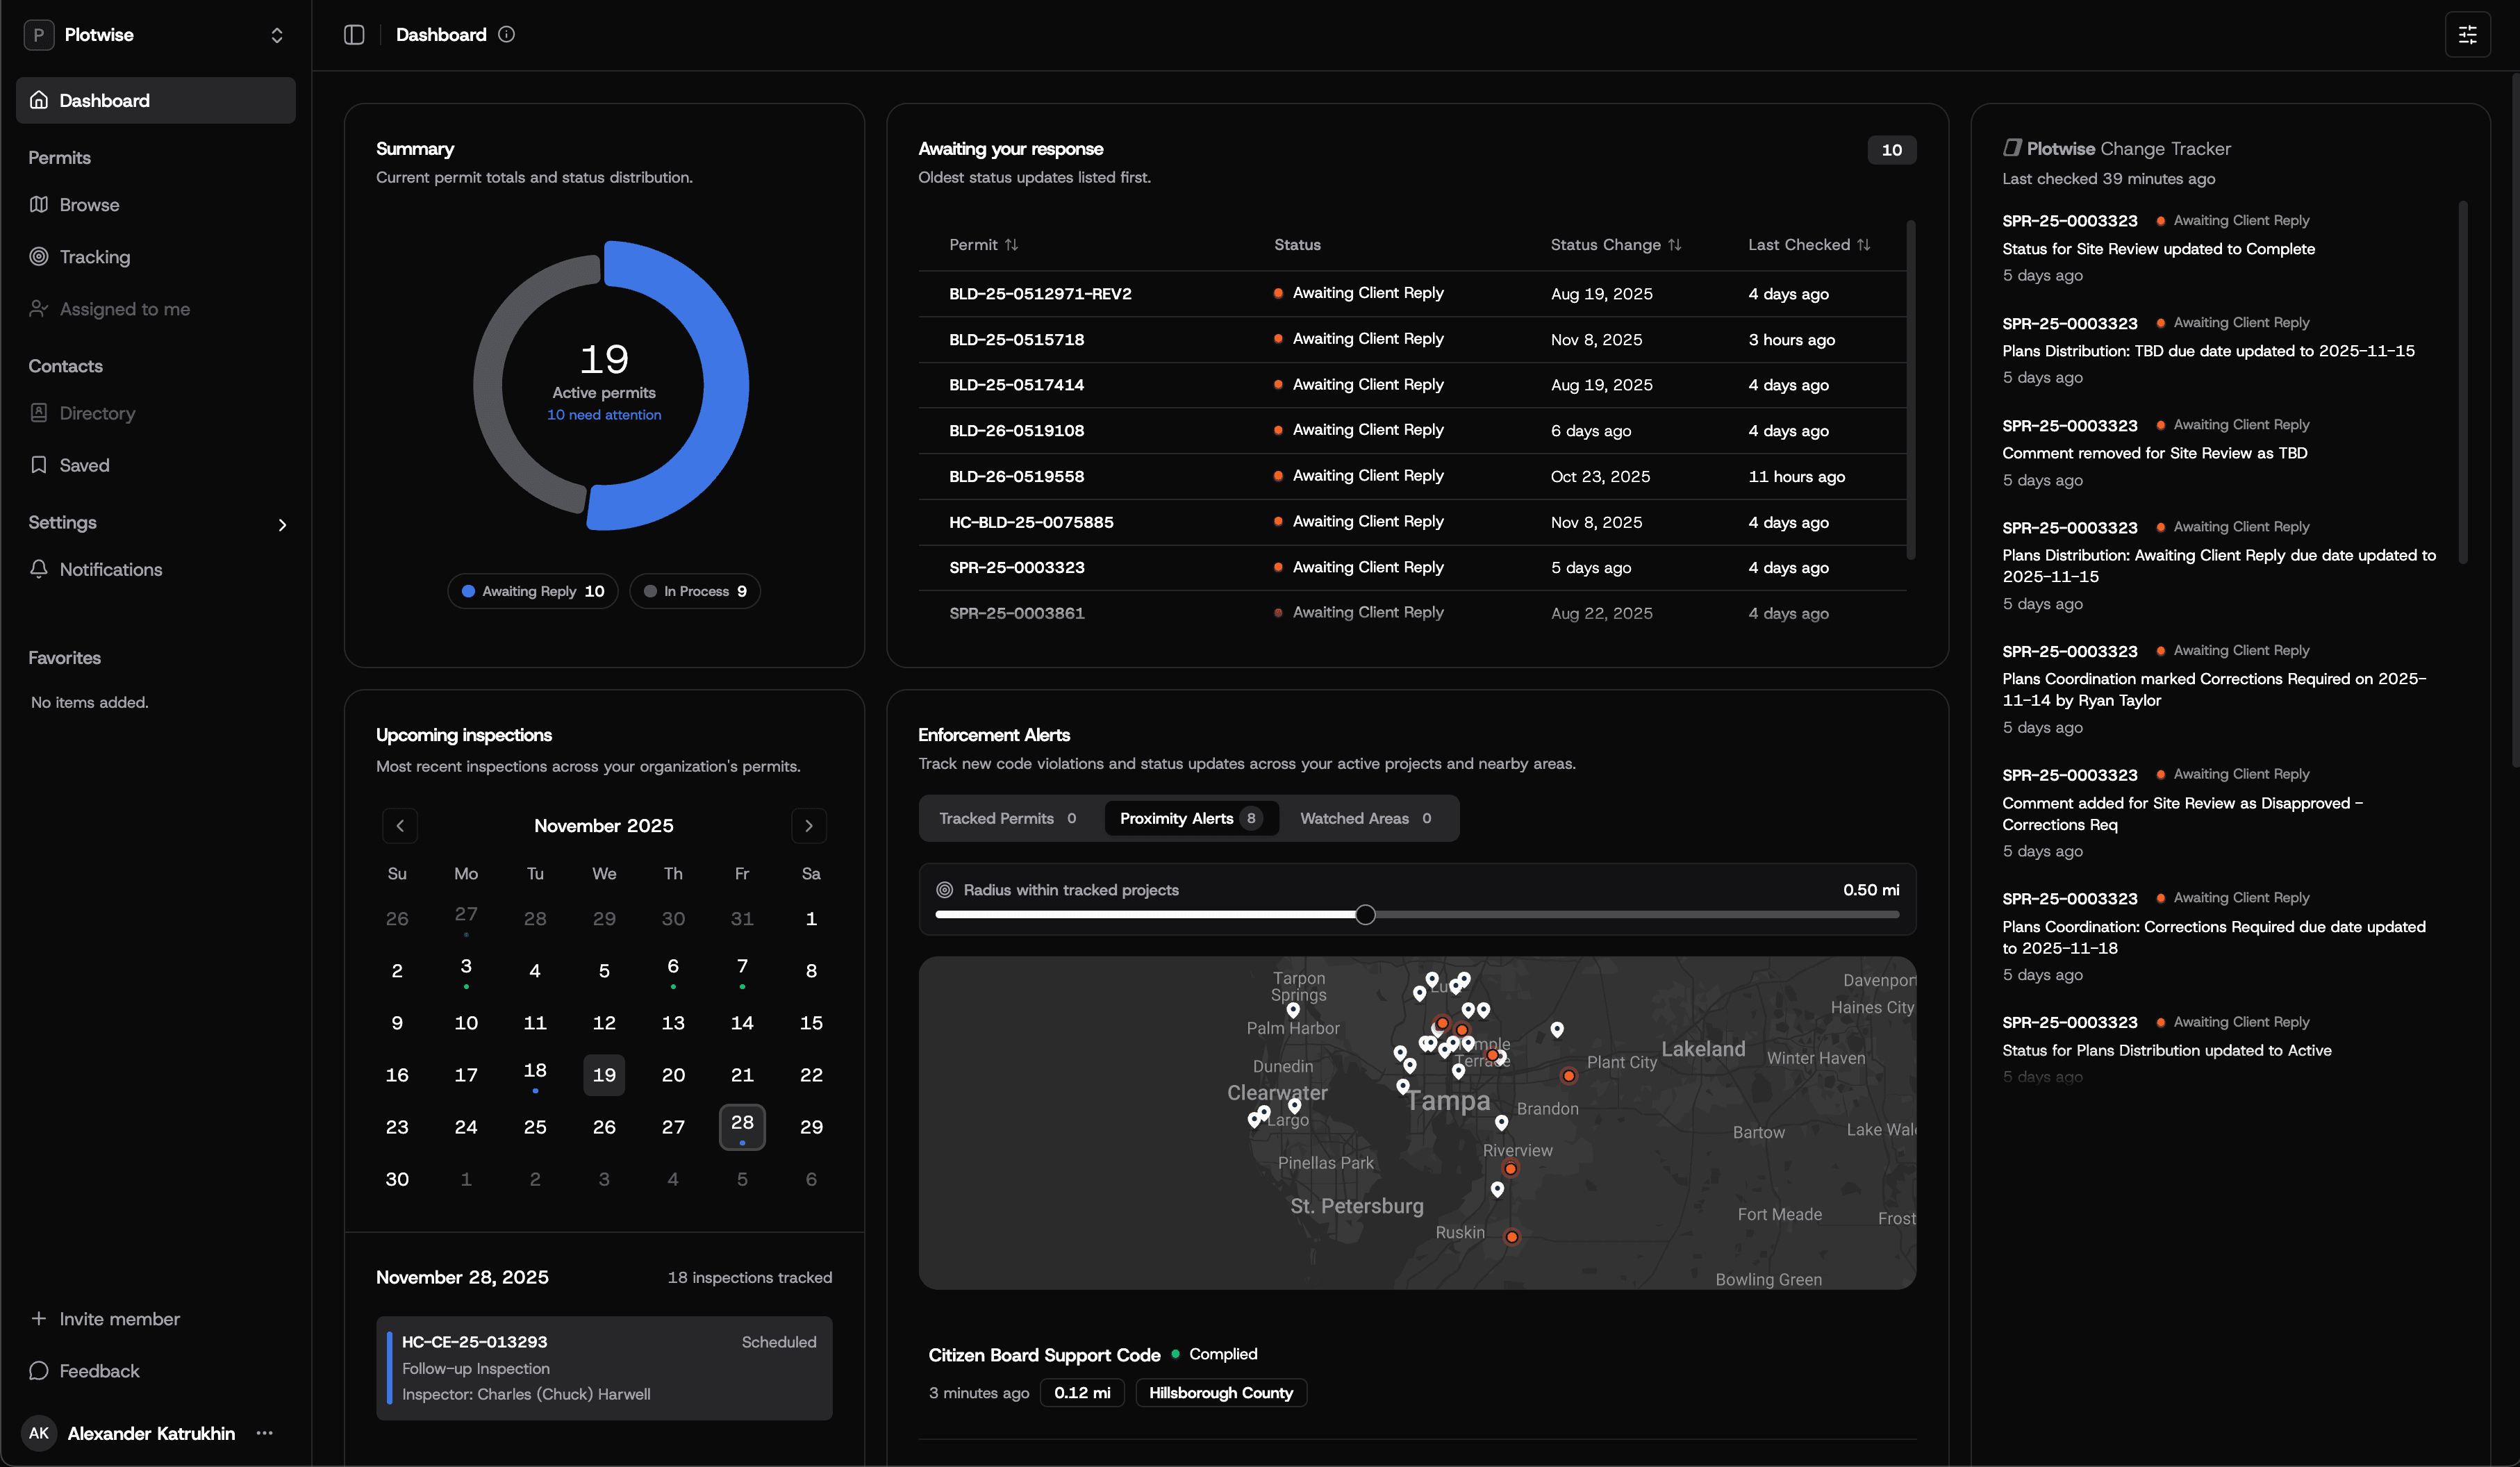Switch to the Watched Areas tab
Screen dimensions: 2520x1467
coord(1367,818)
